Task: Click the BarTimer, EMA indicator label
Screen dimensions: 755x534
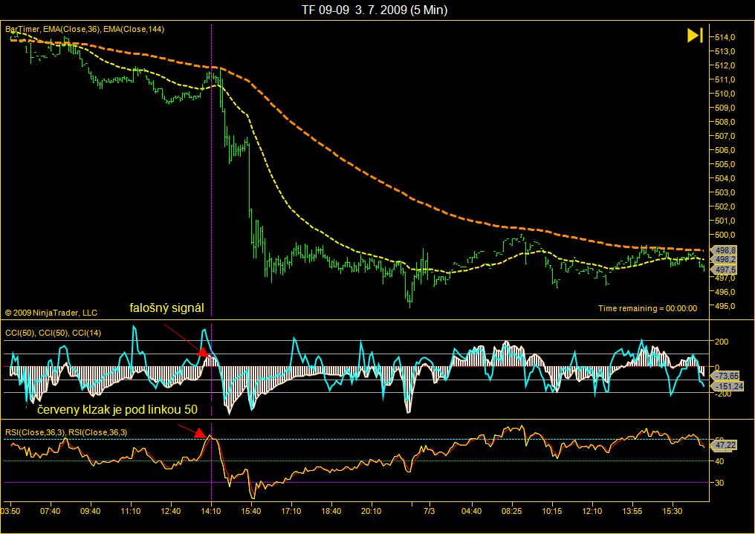Action: 85,30
